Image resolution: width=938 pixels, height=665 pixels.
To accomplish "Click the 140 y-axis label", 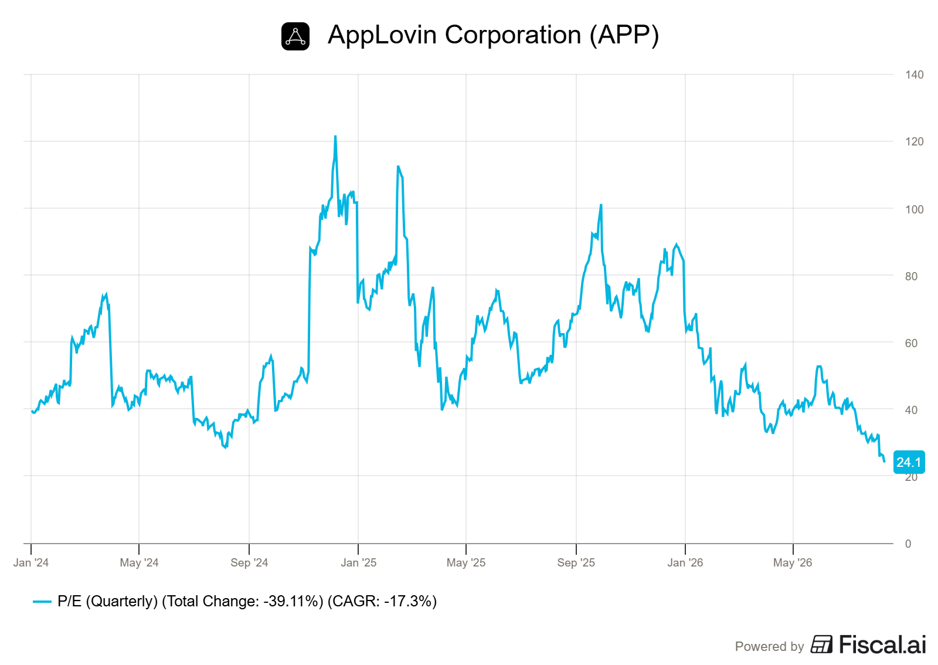I will coord(914,74).
